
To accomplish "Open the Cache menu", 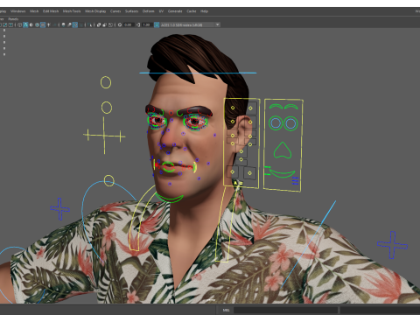I will (192, 11).
